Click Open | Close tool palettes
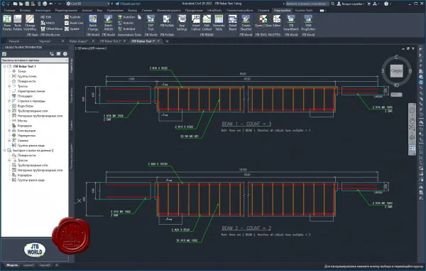426x271 pixels. [263, 21]
